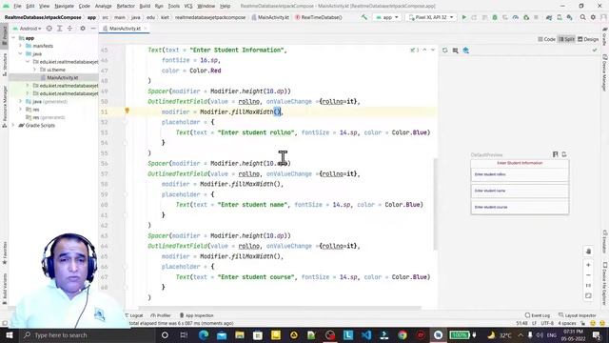Image resolution: width=609 pixels, height=343 pixels.
Task: Open the profiler gauge icon in toolbar
Action: (516, 17)
